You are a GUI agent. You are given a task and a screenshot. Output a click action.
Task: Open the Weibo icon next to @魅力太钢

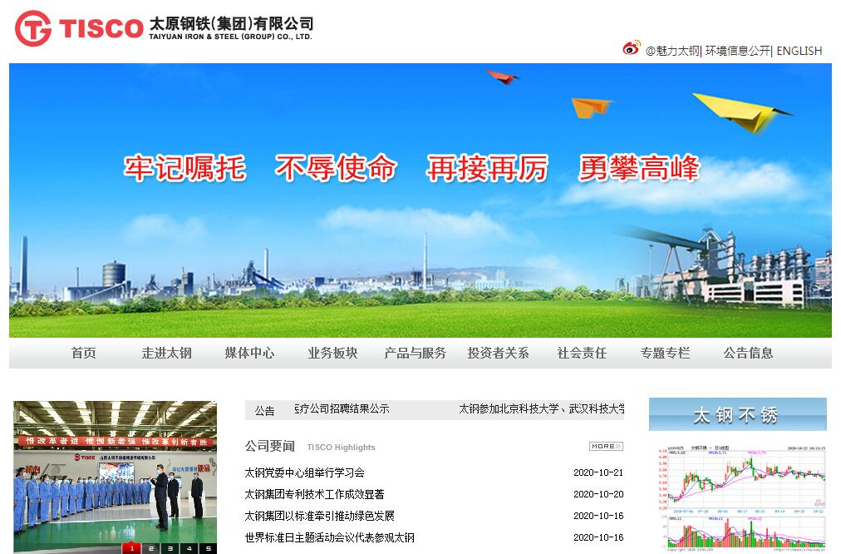point(632,48)
